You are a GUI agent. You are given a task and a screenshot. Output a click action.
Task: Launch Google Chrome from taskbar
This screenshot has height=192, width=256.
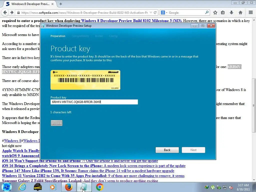click(x=99, y=187)
